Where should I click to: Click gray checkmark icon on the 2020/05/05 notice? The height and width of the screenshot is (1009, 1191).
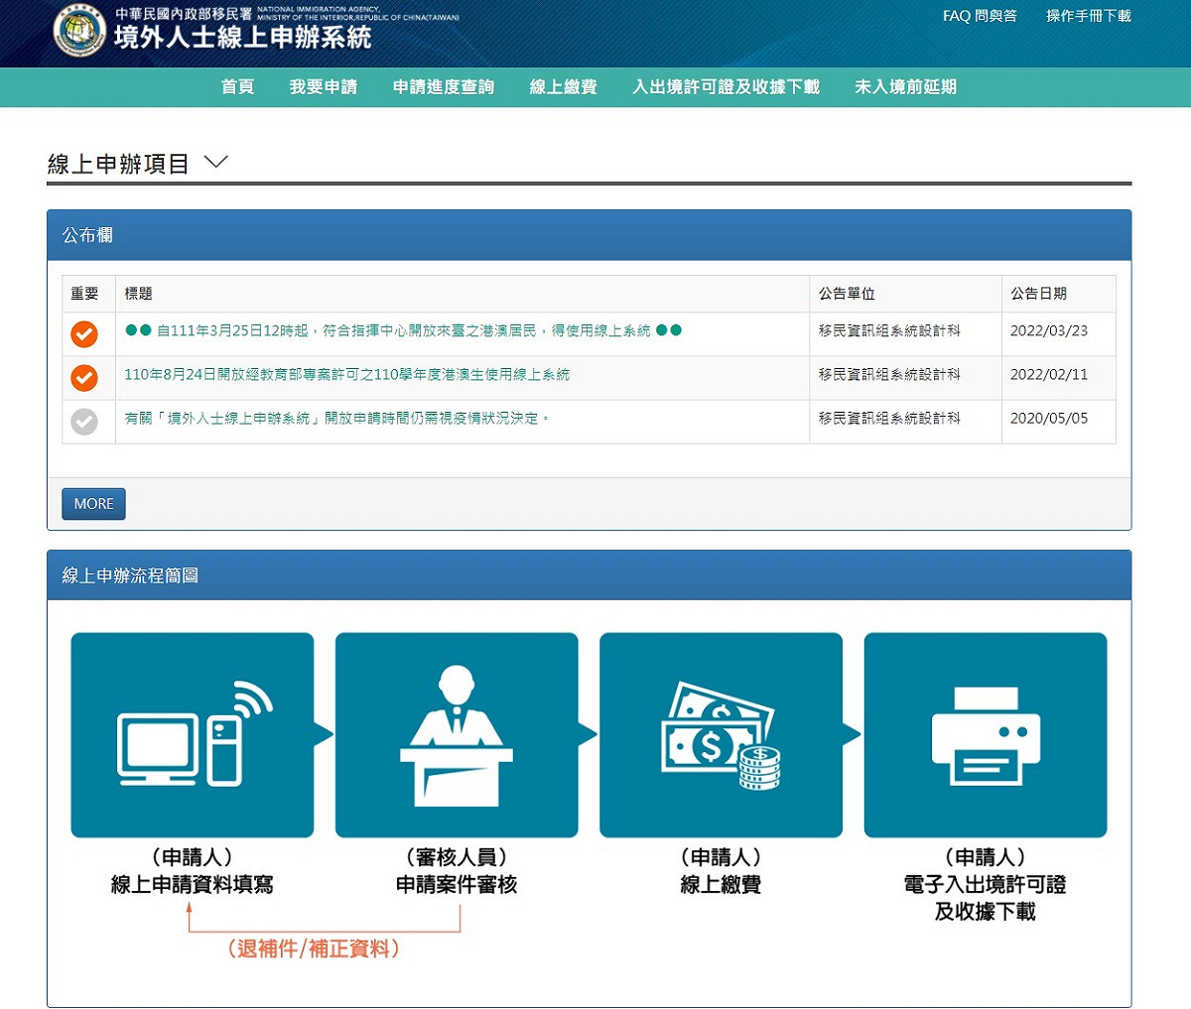pos(84,422)
